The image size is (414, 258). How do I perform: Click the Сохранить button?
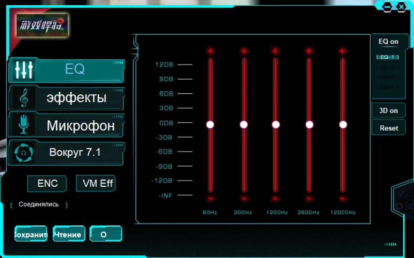[30, 234]
